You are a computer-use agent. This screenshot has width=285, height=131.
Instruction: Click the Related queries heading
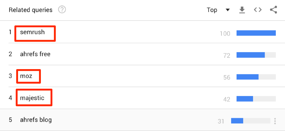30,10
